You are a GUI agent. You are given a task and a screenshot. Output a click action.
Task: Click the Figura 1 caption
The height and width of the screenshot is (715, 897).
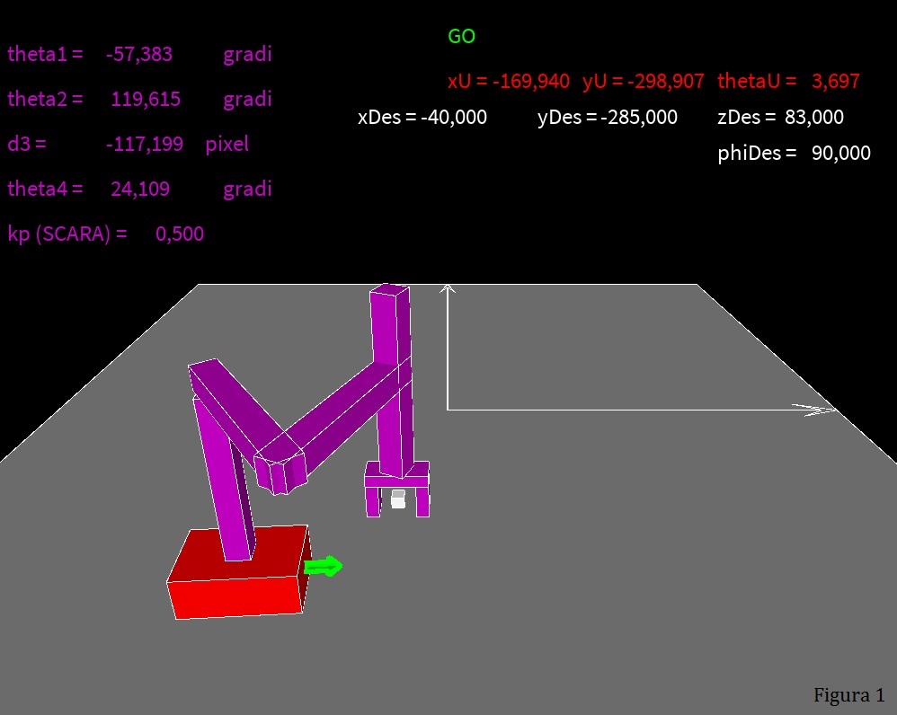click(848, 694)
